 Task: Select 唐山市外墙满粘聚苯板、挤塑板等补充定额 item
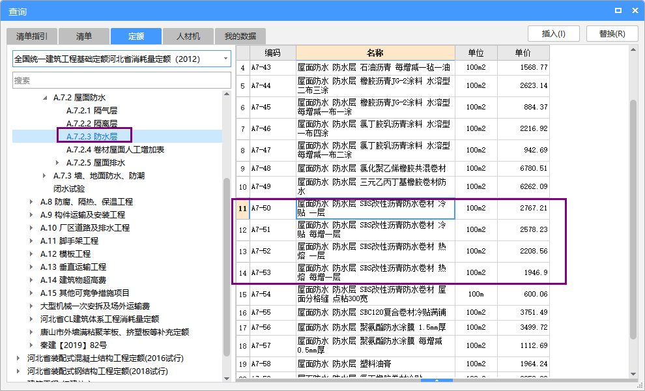click(115, 332)
